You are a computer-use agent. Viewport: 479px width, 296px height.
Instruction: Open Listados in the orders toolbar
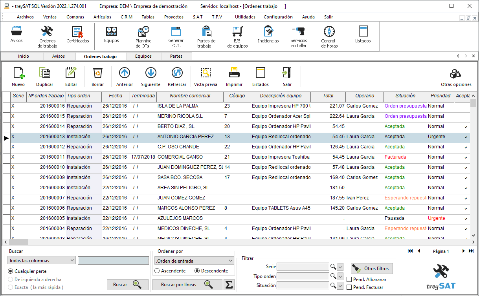(x=261, y=77)
